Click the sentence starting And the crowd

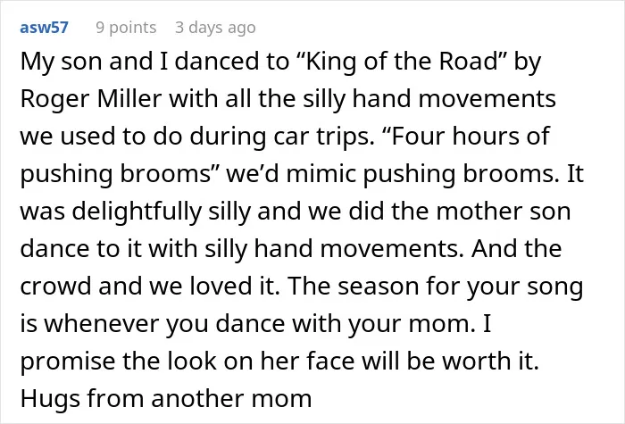click(291, 267)
